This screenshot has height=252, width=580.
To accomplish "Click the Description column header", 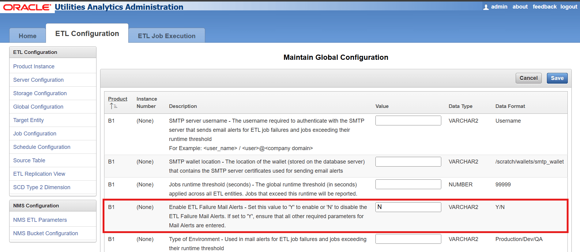I will [x=183, y=106].
